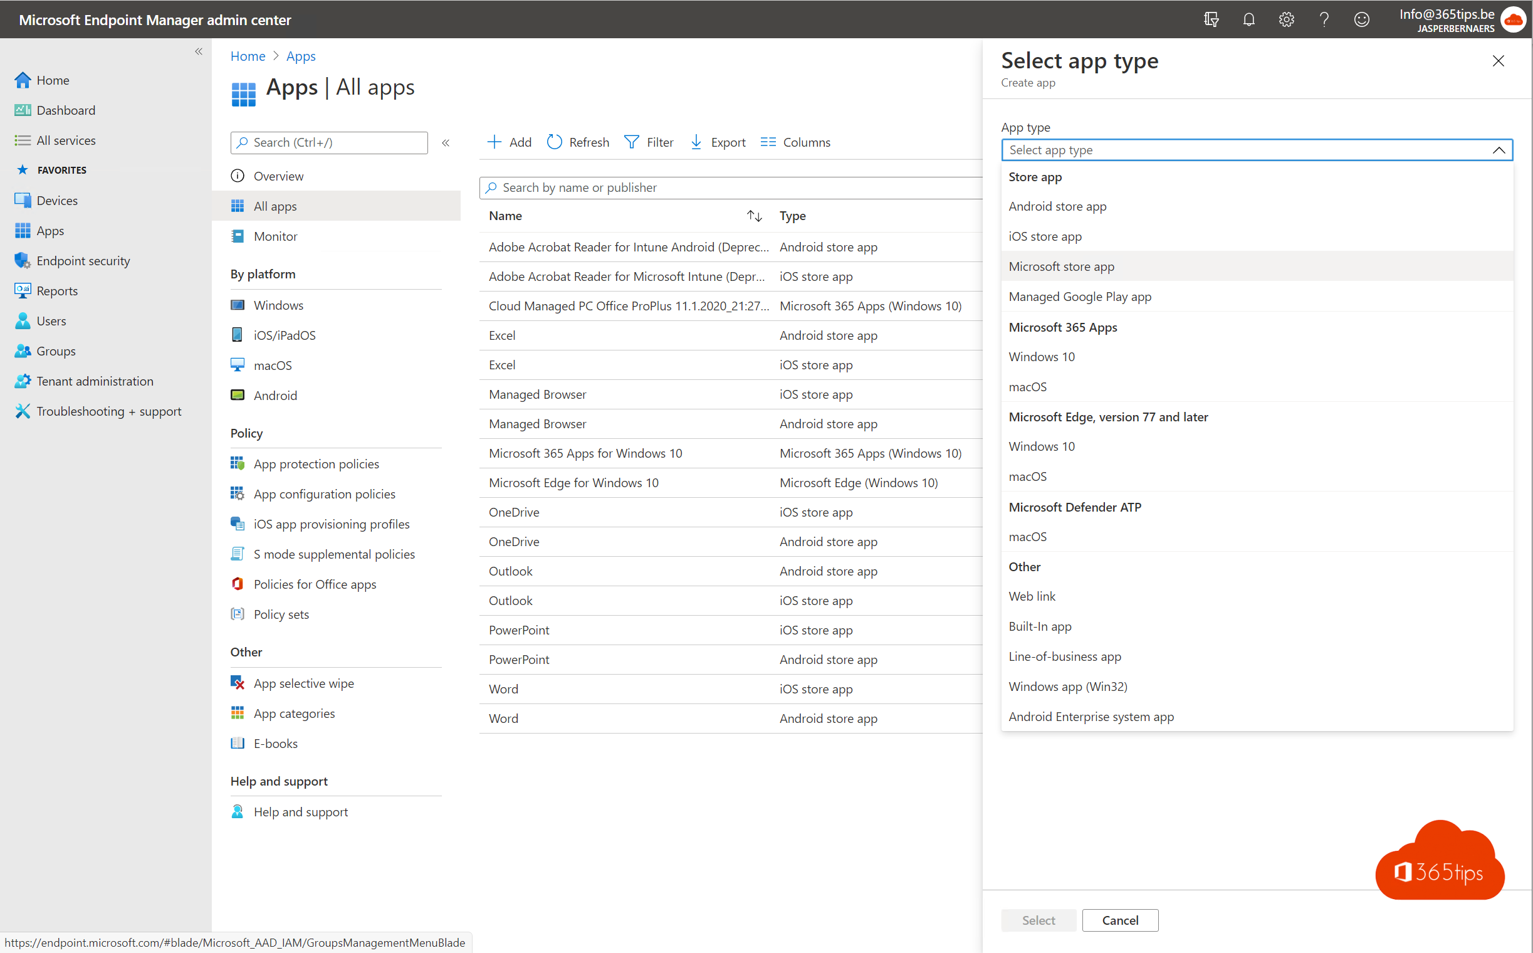Image resolution: width=1533 pixels, height=953 pixels.
Task: Click the Columns configuration icon
Action: click(x=767, y=142)
